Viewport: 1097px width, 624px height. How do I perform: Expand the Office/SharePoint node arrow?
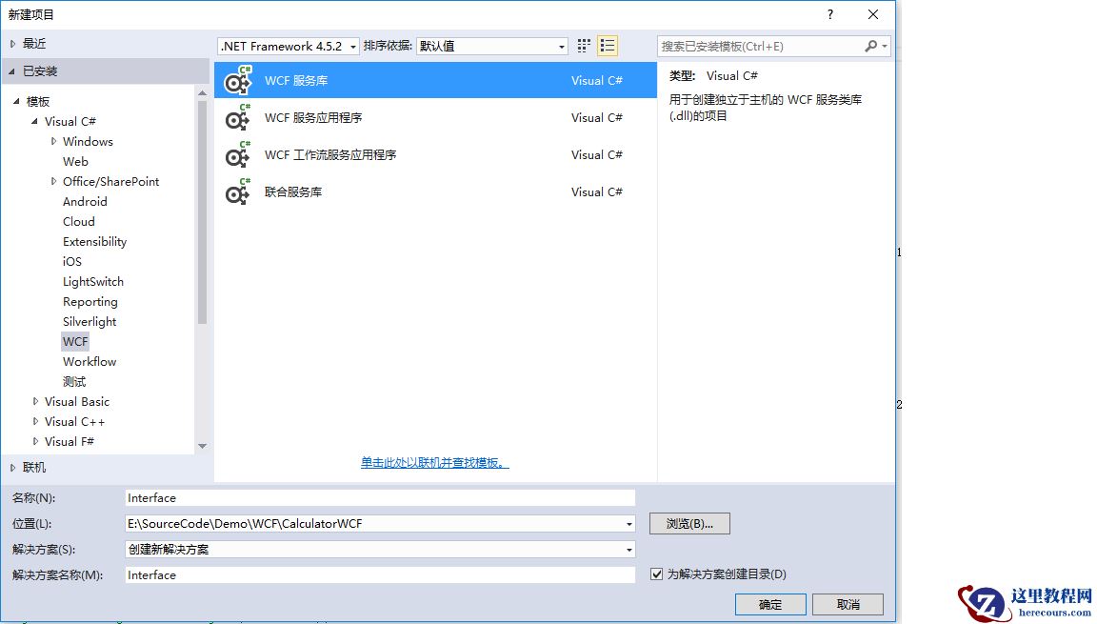[x=53, y=181]
